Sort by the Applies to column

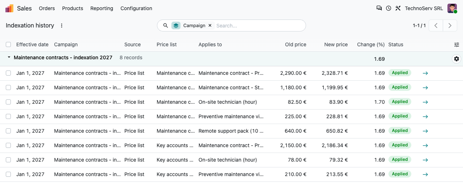(x=210, y=44)
